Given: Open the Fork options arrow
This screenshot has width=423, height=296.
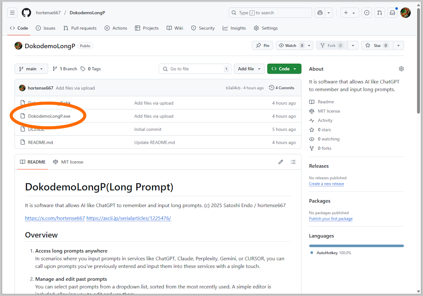Looking at the screenshot, I should 353,45.
